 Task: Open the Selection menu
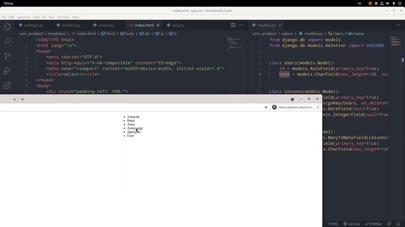[x=23, y=17]
